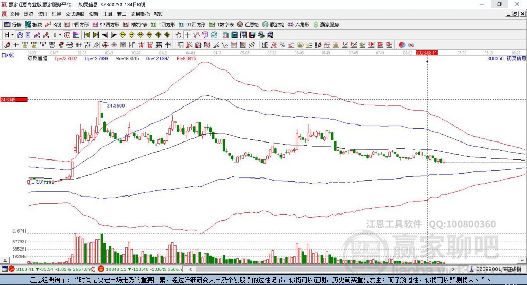
Task: Select the angle protractor drawing tool
Action: (x=96, y=45)
